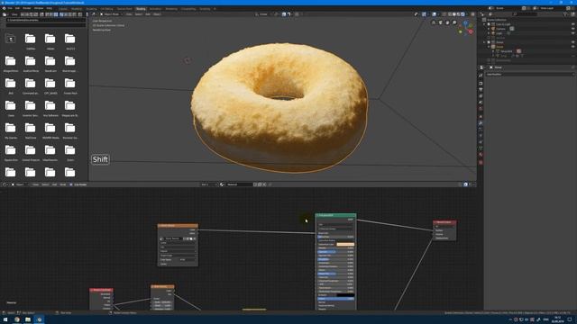Screen dimensions: 577x324
Task: Switch to the Sculpting workspace tab
Action: tap(91, 8)
